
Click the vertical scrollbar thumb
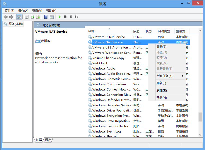point(200,117)
